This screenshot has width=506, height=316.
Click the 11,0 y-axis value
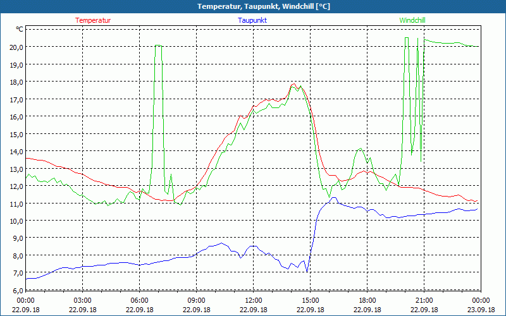[16, 204]
